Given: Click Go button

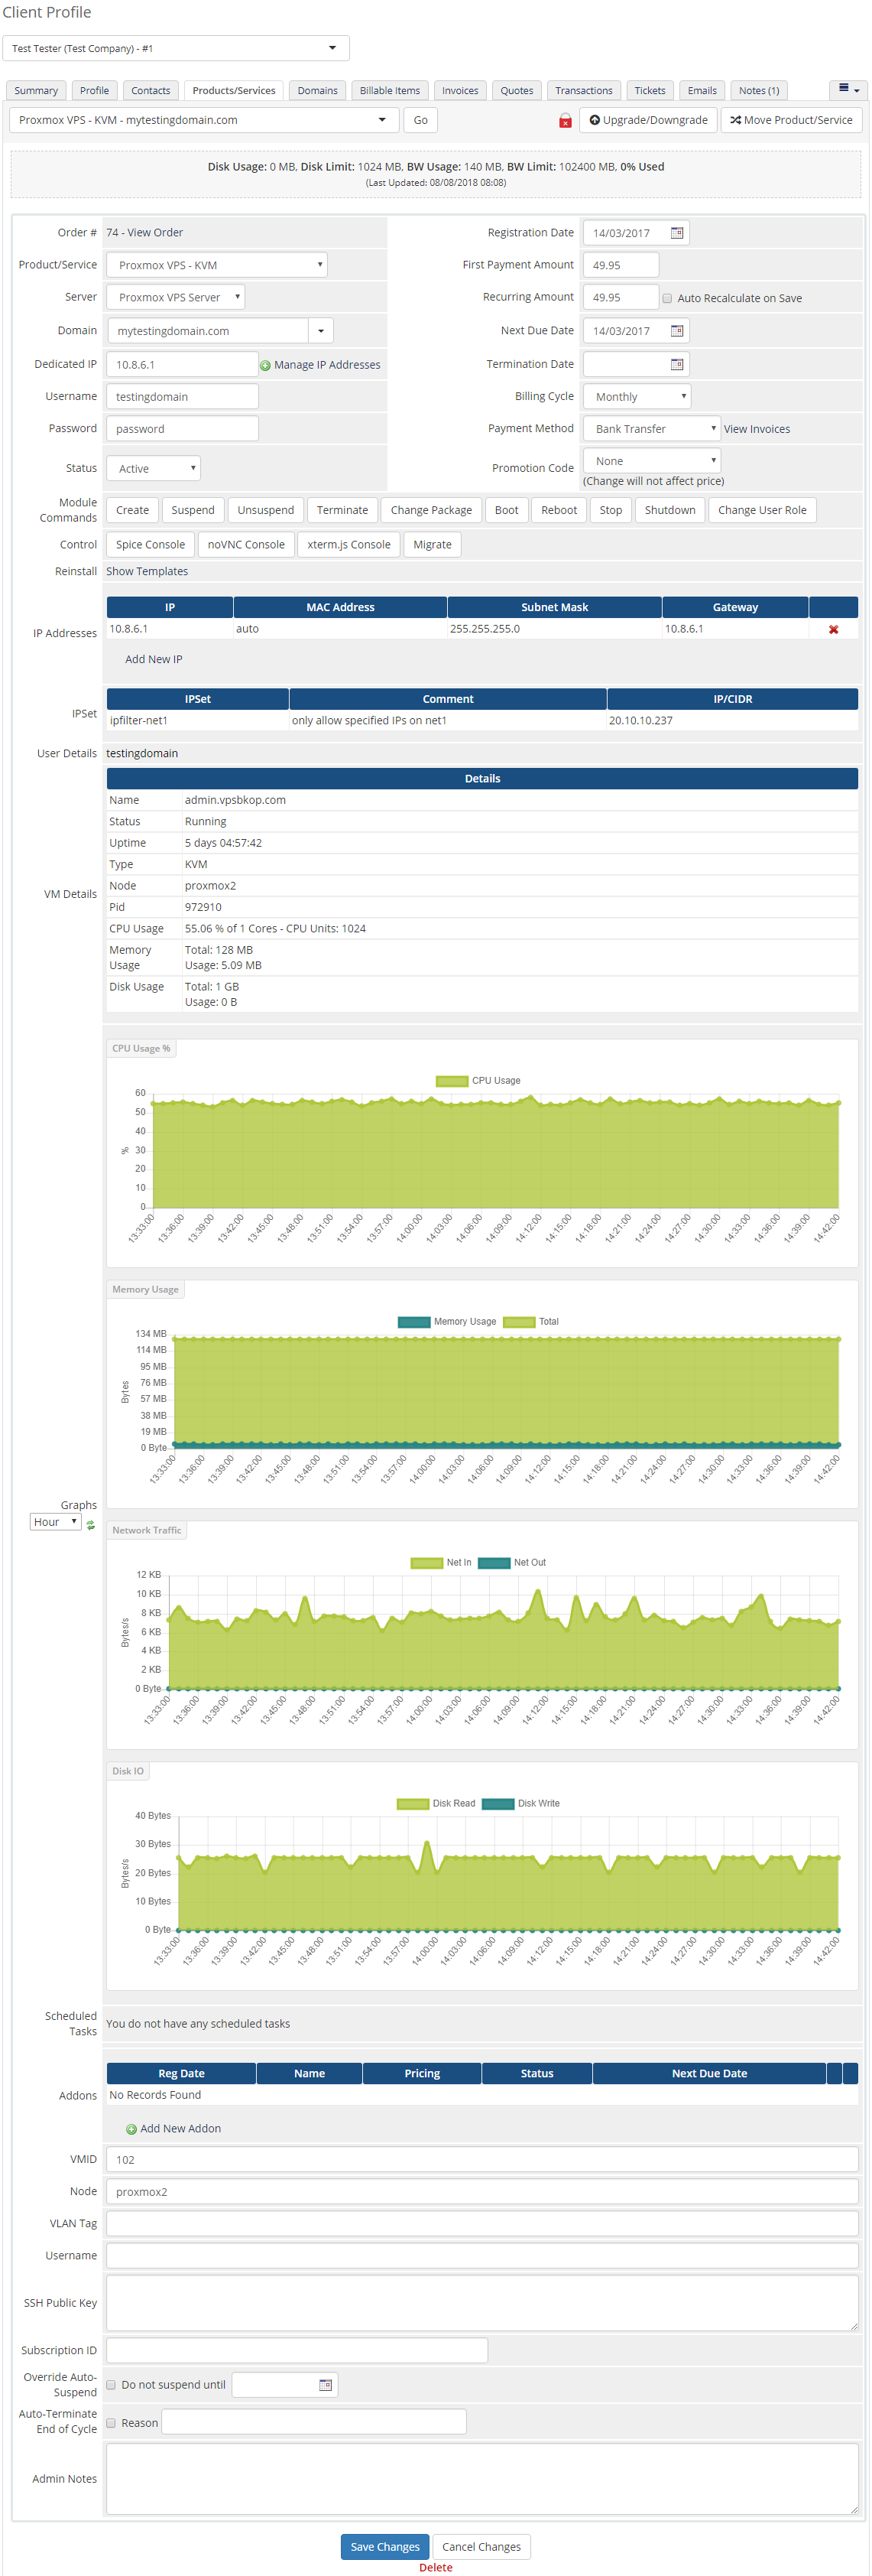Looking at the screenshot, I should pos(420,120).
